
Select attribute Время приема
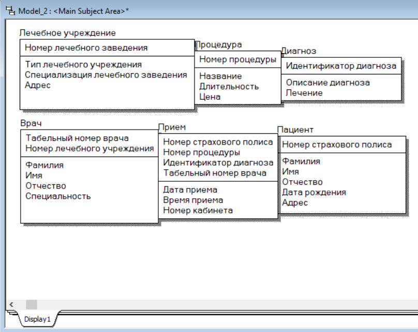pyautogui.click(x=193, y=200)
